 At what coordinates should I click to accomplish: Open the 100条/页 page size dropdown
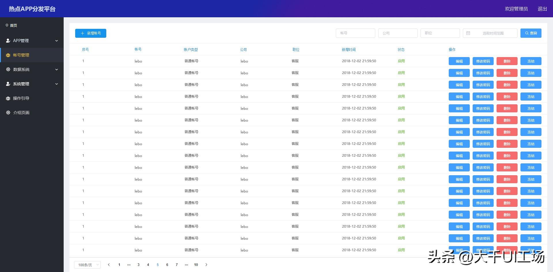click(88, 265)
